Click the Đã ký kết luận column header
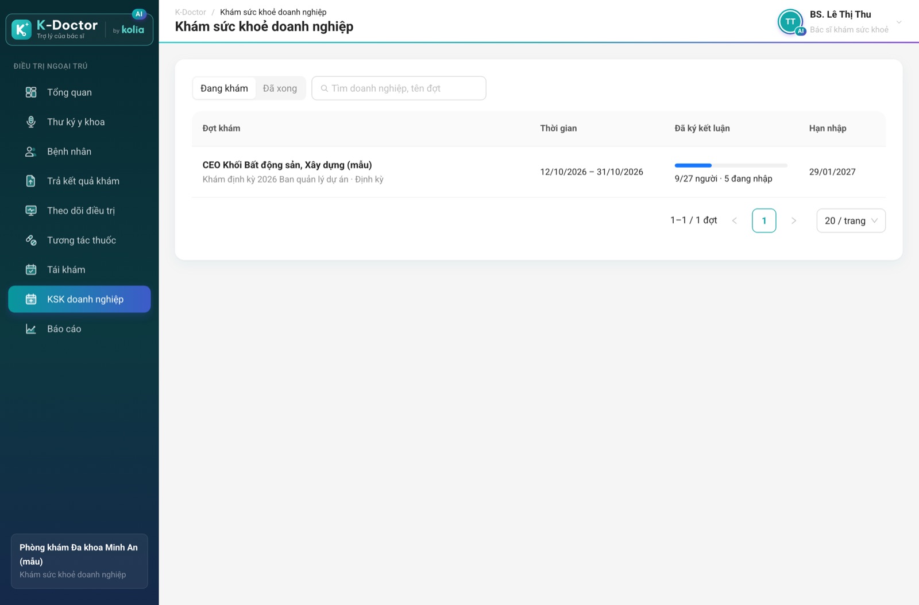 702,129
